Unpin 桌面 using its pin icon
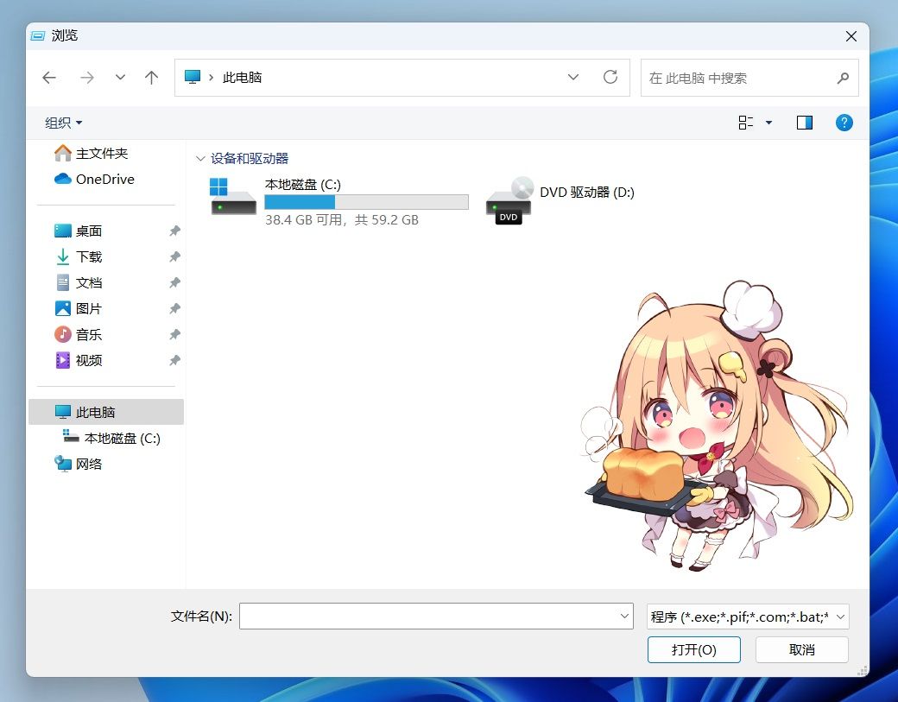Screen dimensions: 898x702 pyautogui.click(x=174, y=231)
